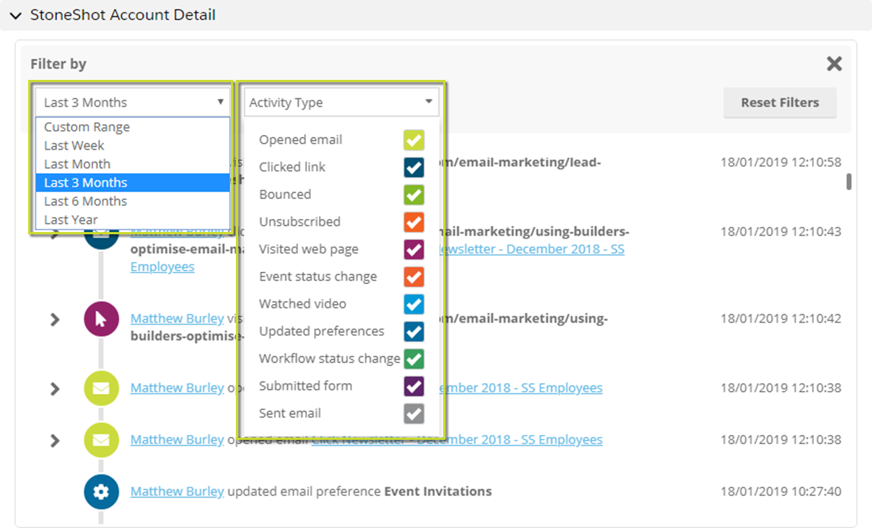Uncheck Workflow status change checkbox
The height and width of the screenshot is (528, 872).
coord(414,359)
